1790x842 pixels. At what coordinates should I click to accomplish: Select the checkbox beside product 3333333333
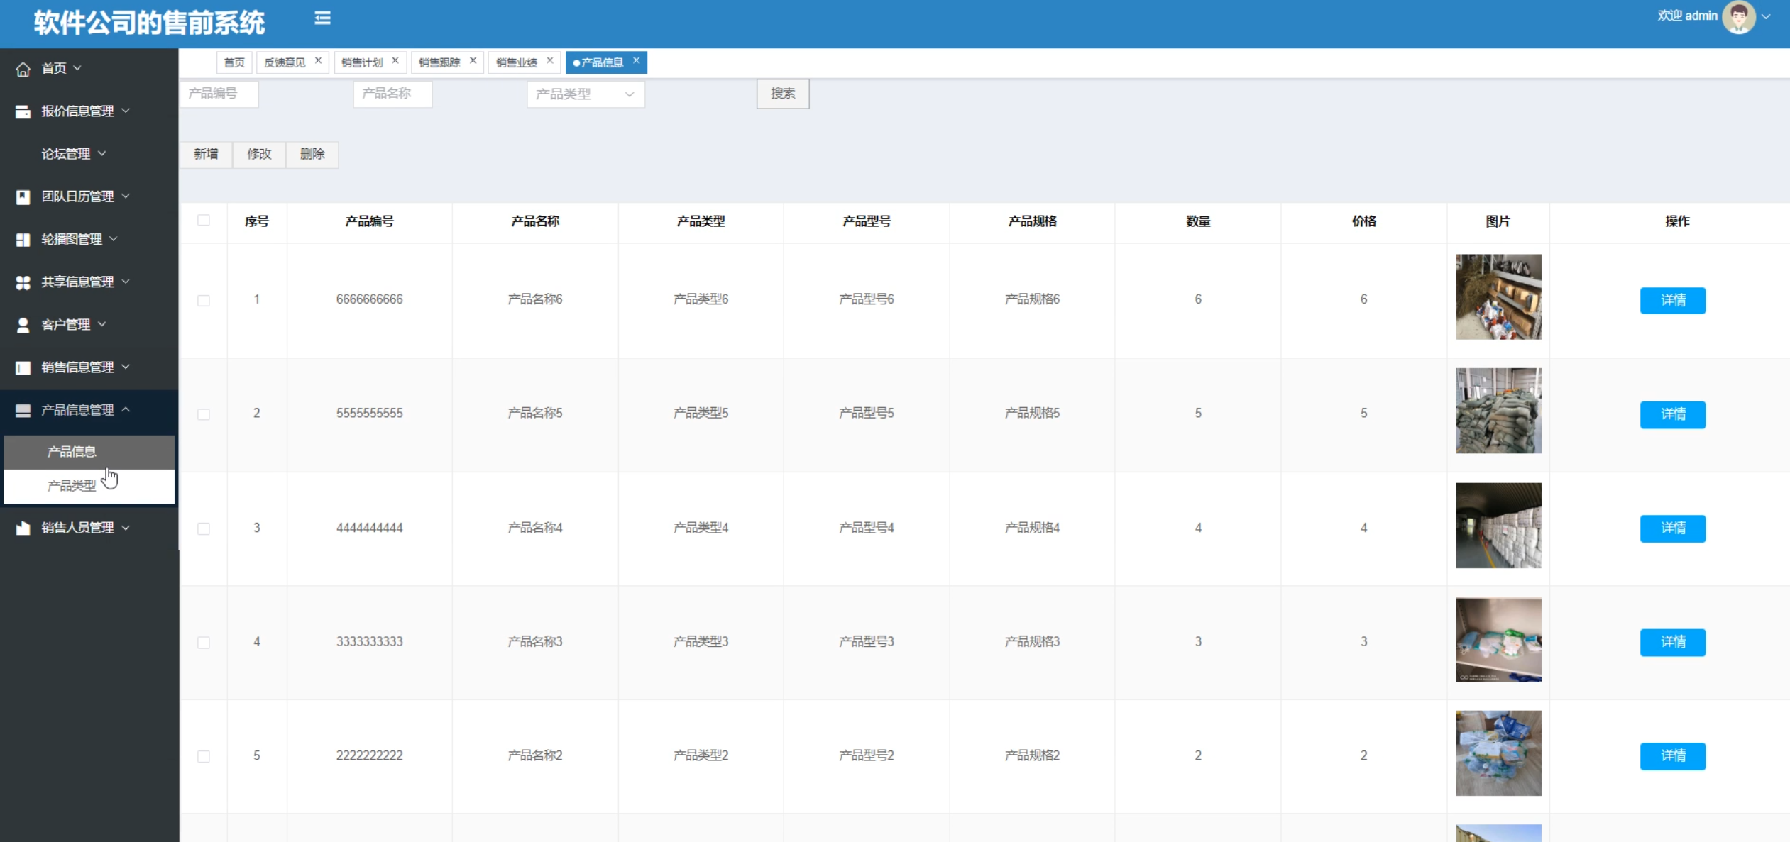click(x=204, y=641)
